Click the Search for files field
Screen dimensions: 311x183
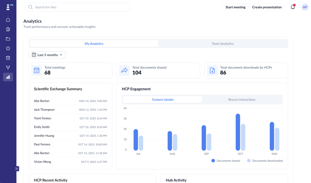click(x=78, y=7)
